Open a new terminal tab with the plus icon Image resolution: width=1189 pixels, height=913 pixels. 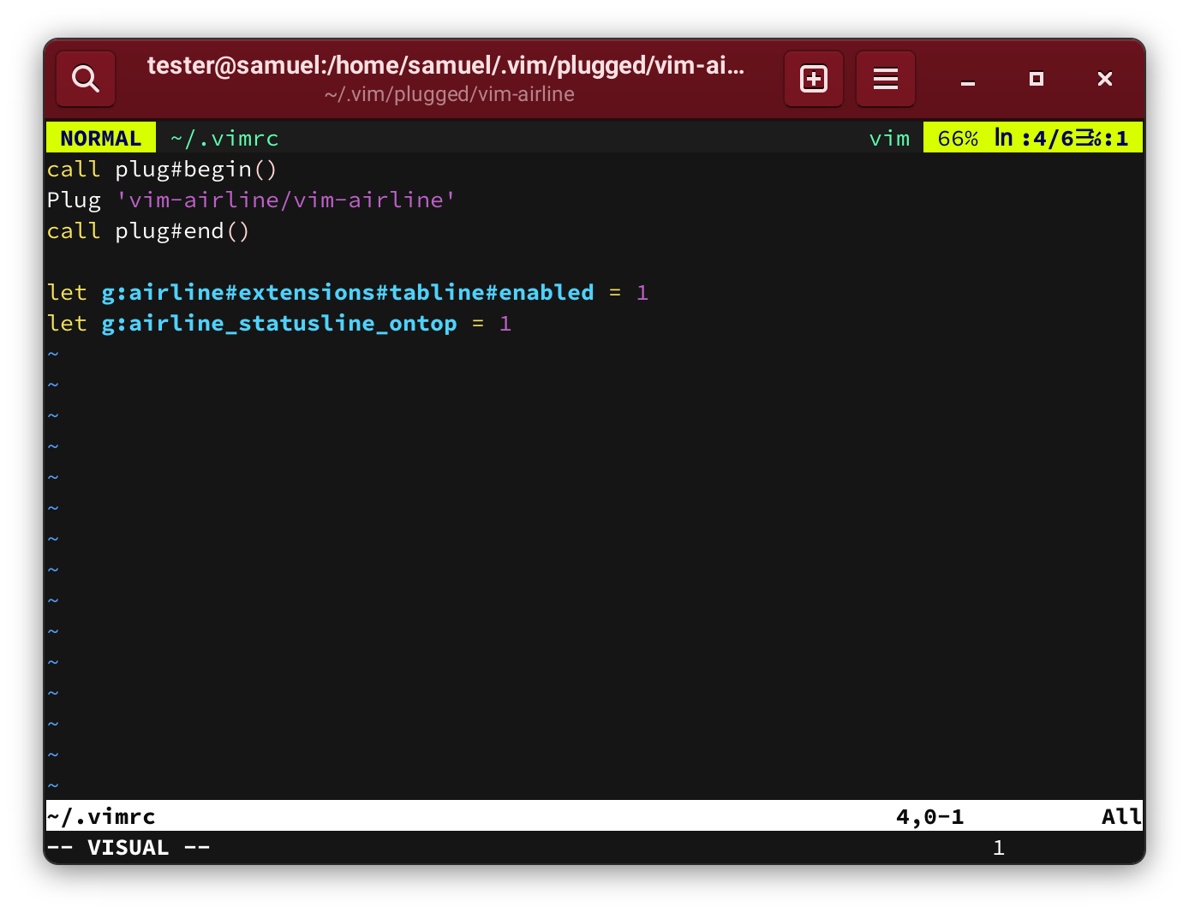point(813,78)
